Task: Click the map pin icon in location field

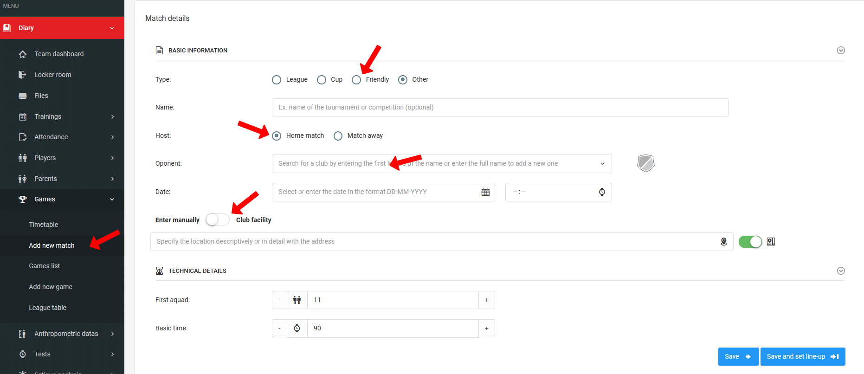Action: point(723,242)
